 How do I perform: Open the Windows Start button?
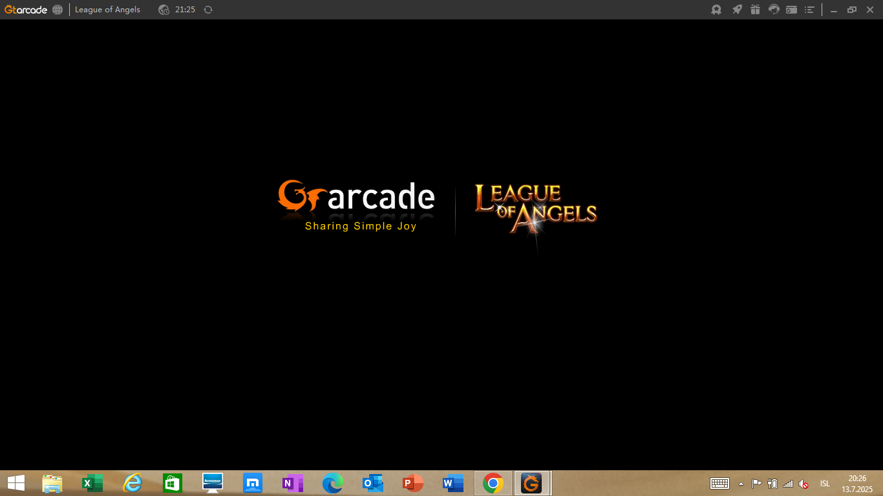coord(16,483)
